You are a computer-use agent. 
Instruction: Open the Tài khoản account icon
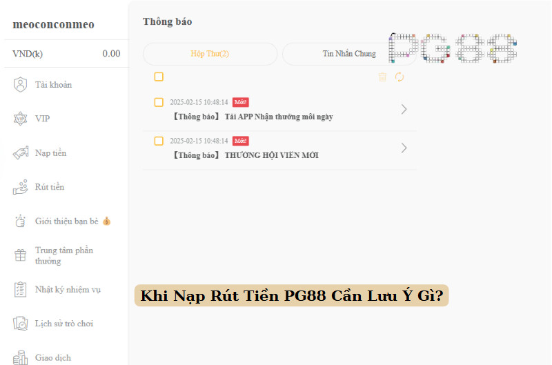click(21, 85)
